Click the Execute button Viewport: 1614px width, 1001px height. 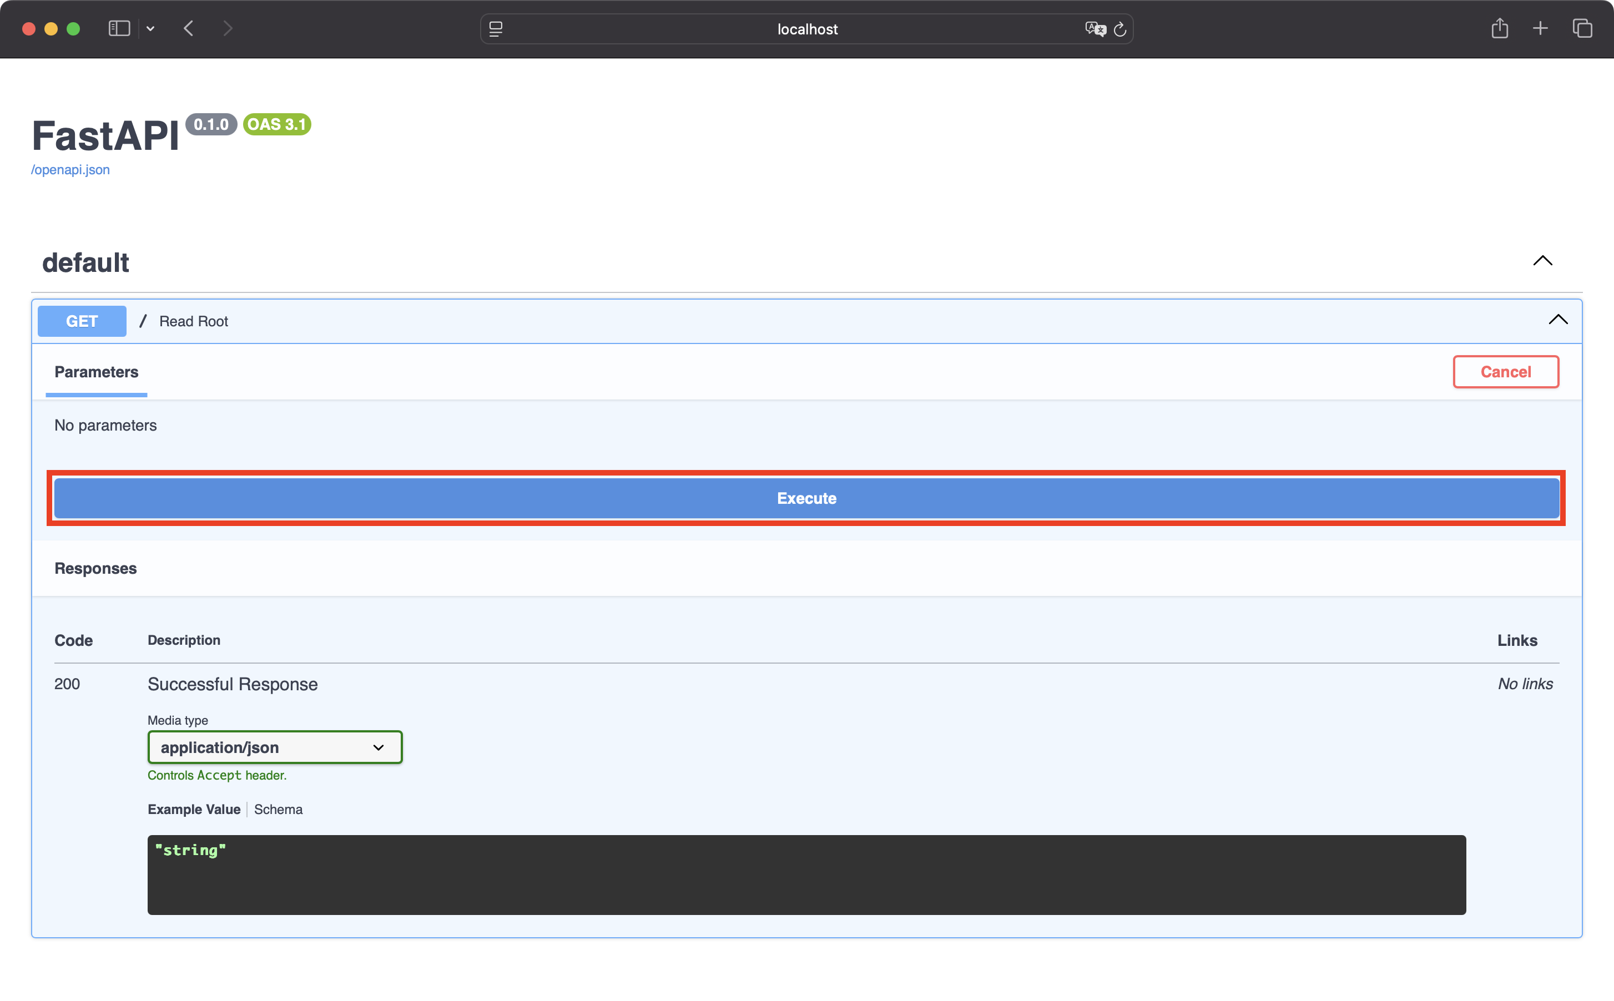point(806,498)
